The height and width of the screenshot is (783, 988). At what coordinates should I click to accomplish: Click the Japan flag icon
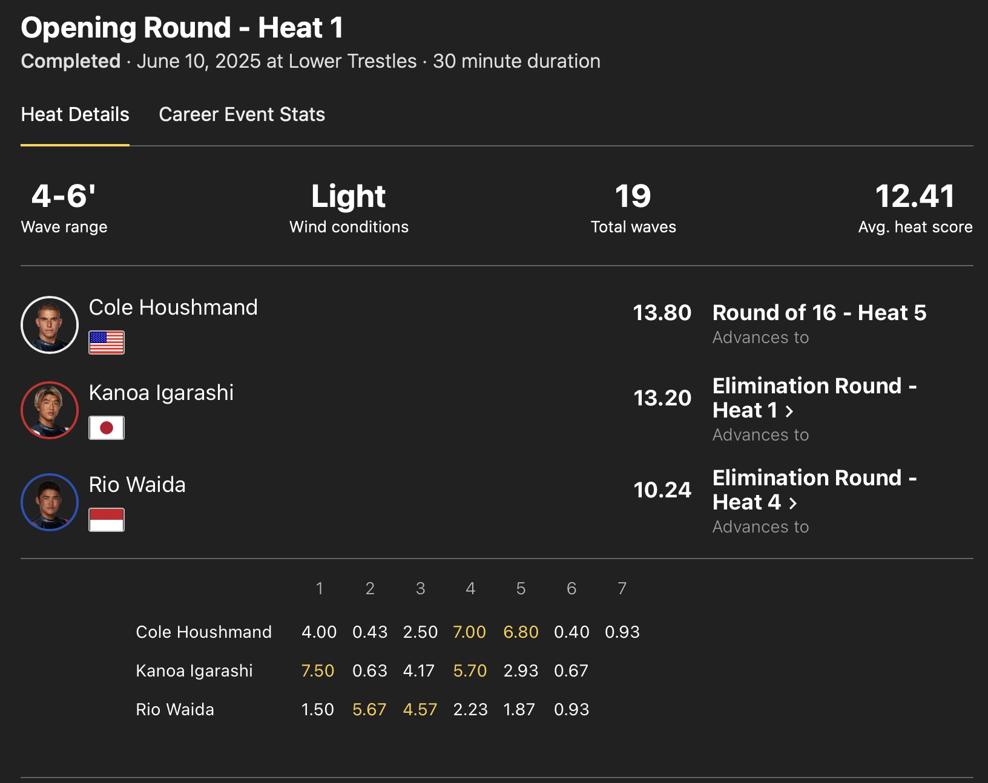[x=107, y=428]
